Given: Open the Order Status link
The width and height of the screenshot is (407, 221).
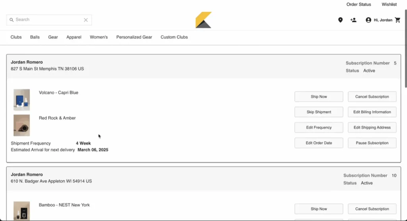Looking at the screenshot, I should pos(359,4).
